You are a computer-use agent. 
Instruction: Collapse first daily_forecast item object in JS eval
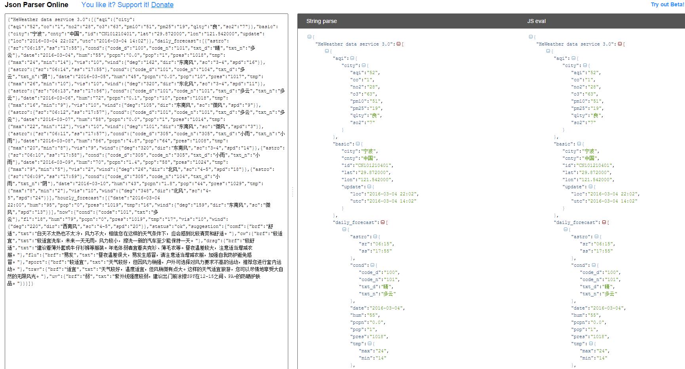[565, 229]
